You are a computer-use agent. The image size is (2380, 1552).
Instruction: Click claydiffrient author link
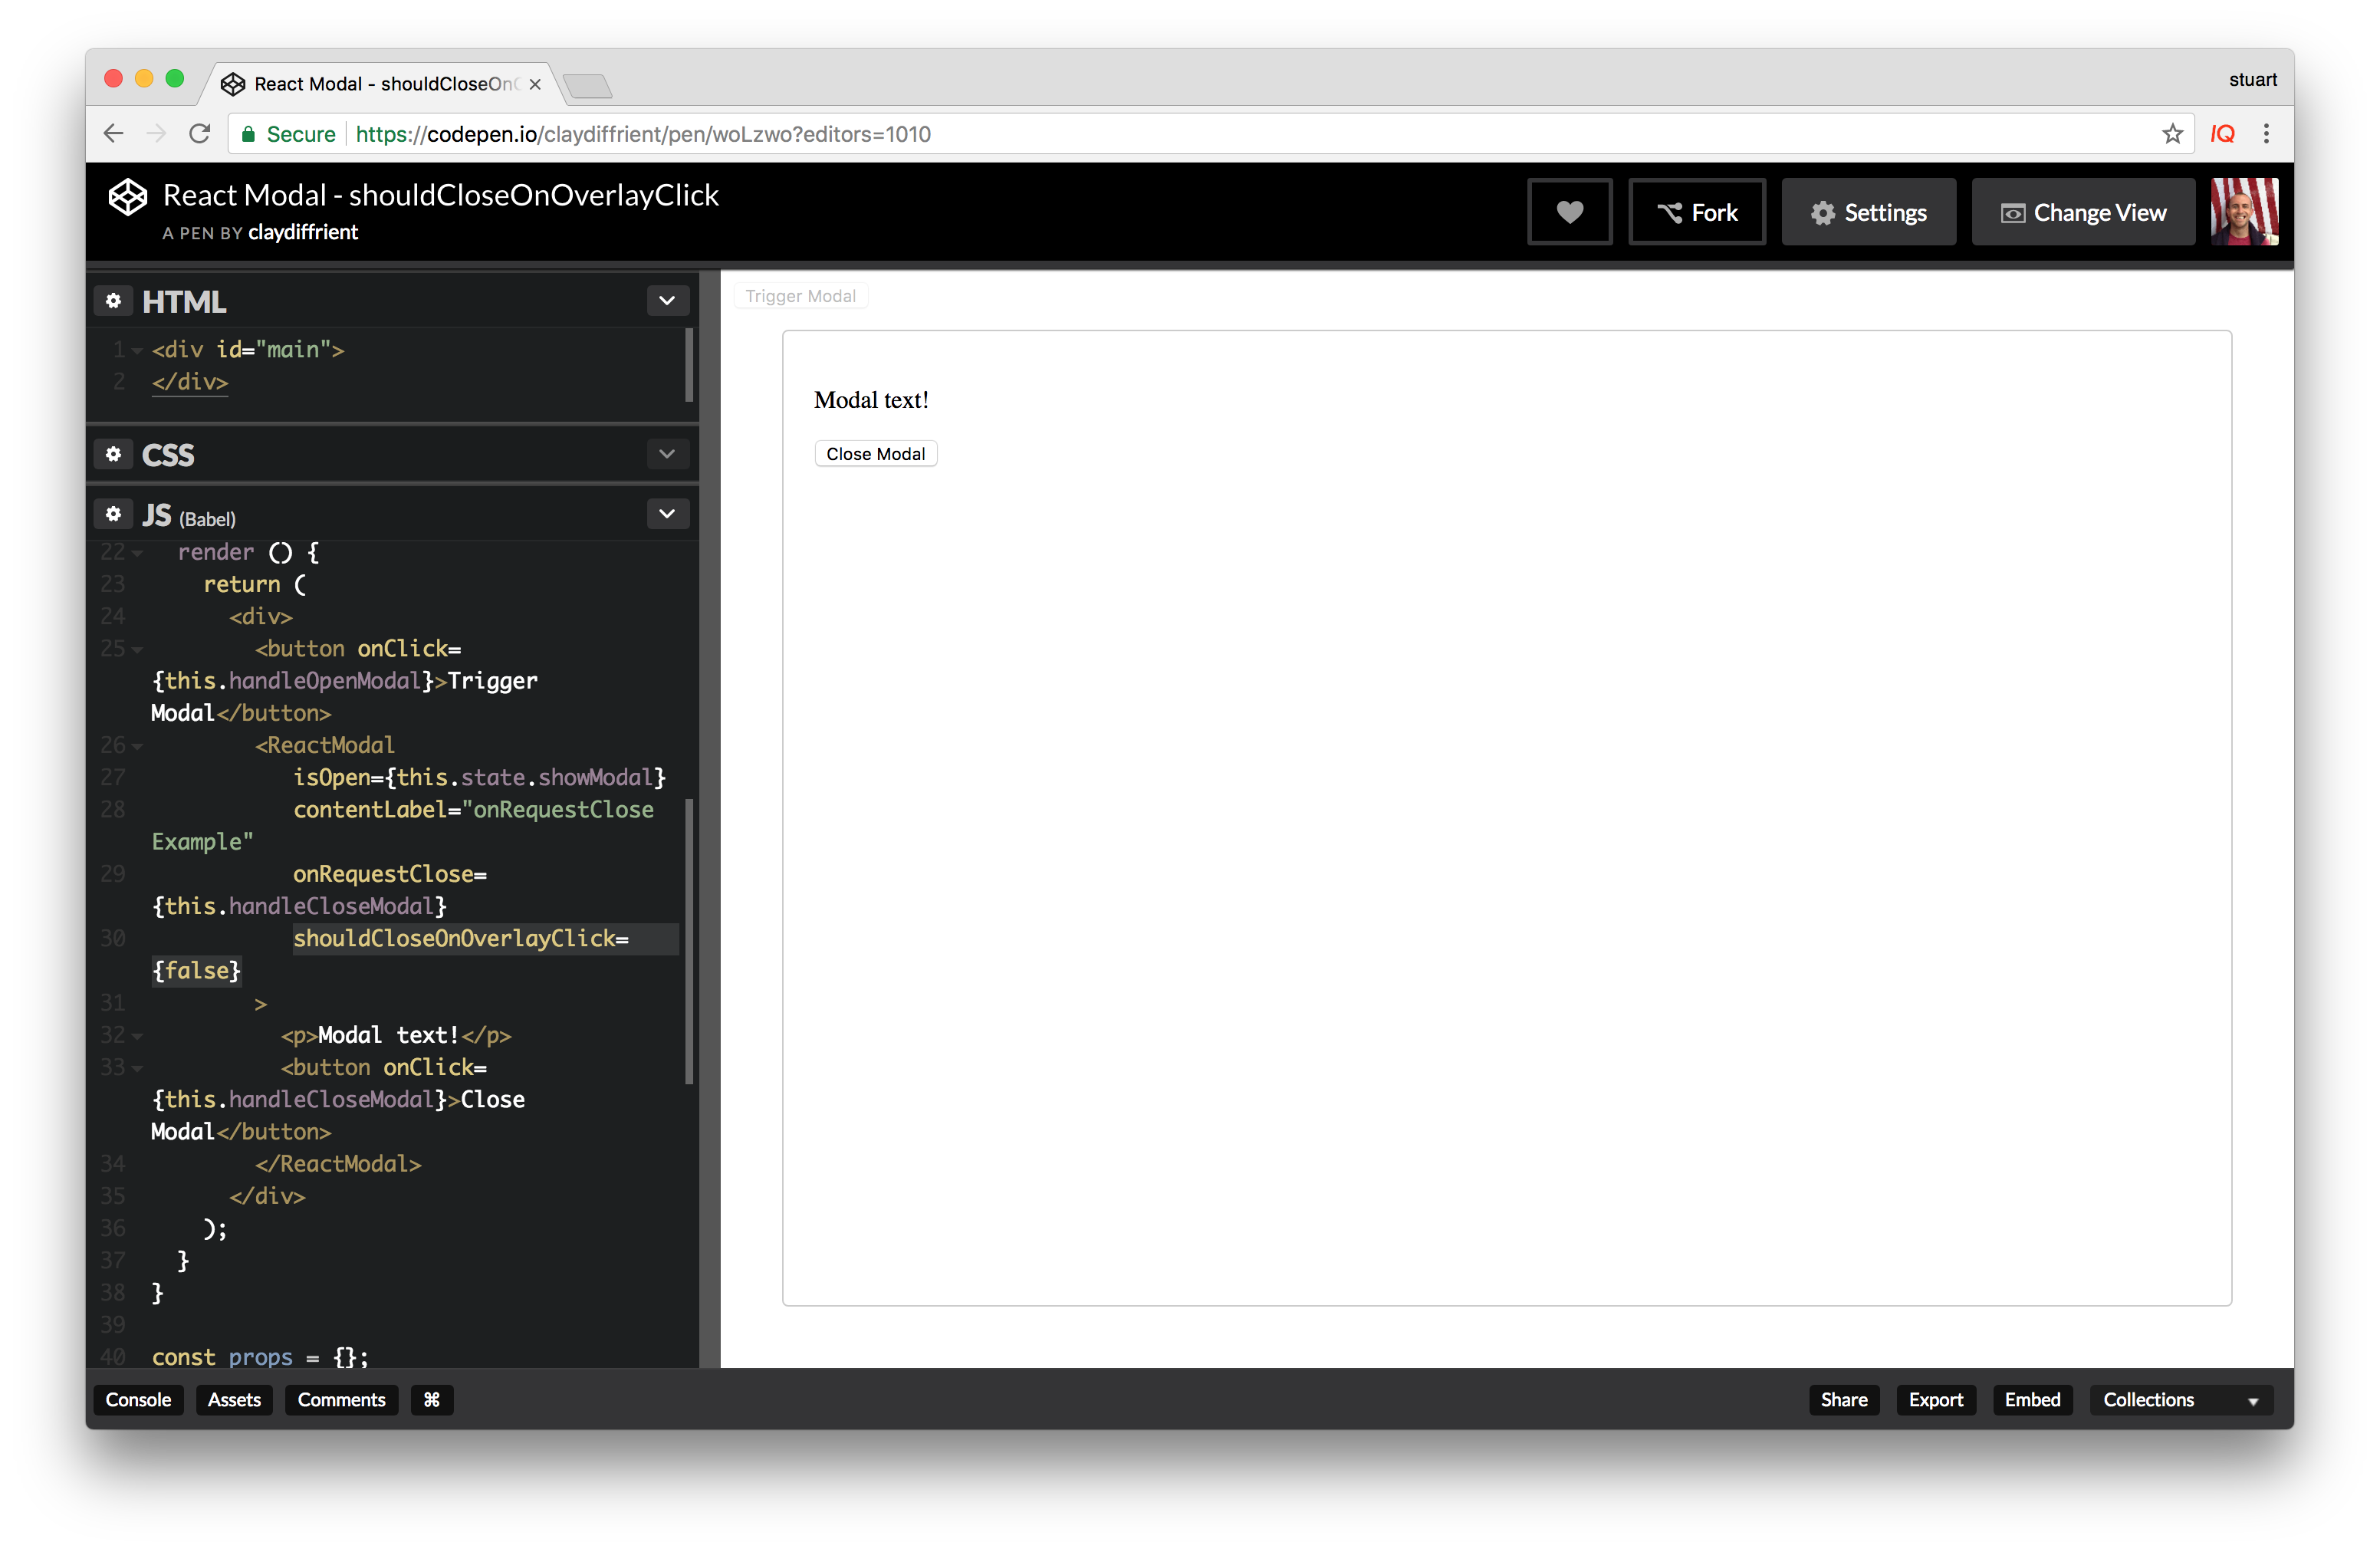(x=303, y=232)
